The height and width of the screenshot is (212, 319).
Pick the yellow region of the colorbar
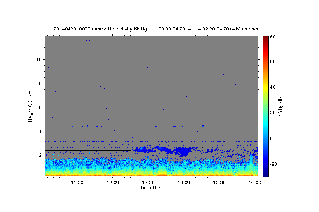click(x=266, y=87)
